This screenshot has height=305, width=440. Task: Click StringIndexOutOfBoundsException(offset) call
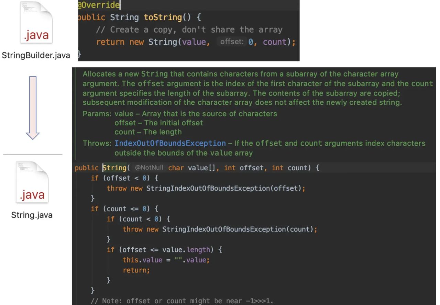tap(225, 188)
